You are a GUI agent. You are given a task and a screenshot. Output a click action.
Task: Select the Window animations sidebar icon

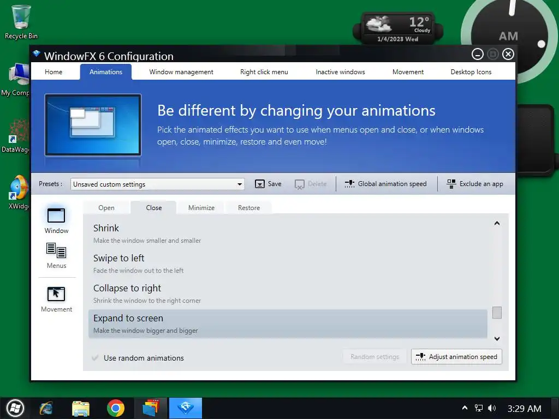coord(56,220)
